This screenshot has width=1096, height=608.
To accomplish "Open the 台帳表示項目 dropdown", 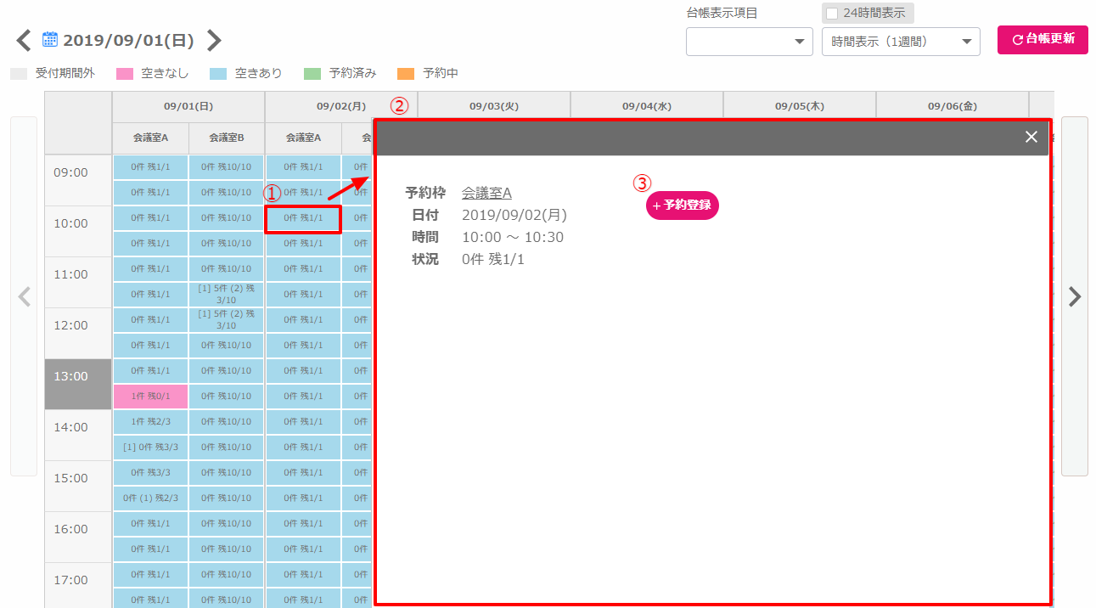I will tap(749, 42).
